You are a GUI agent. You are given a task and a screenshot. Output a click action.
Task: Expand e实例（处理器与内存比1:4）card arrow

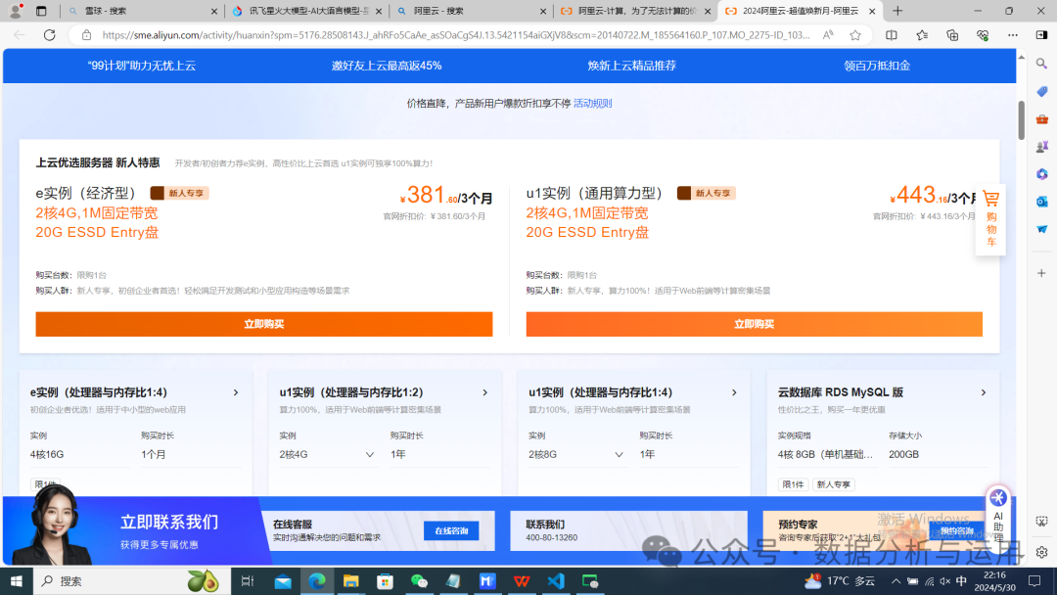[x=236, y=392]
